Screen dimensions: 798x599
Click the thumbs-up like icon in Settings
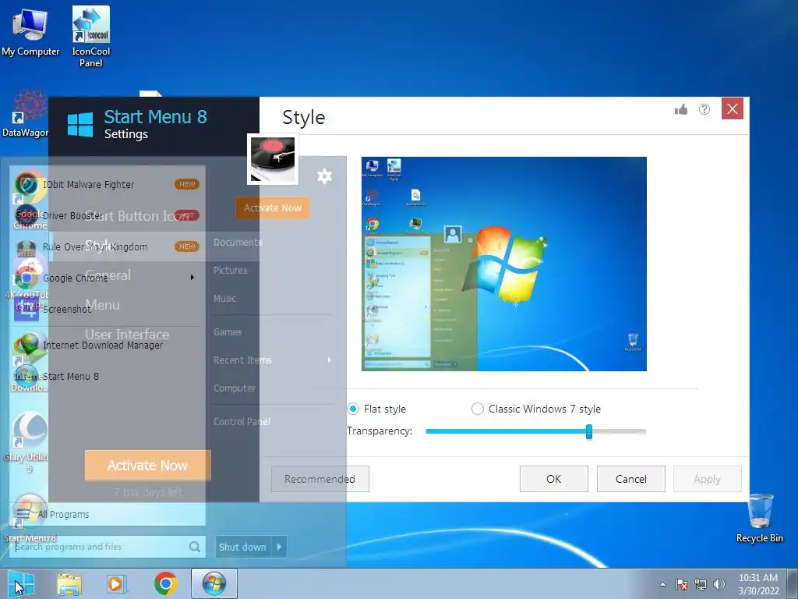point(681,109)
